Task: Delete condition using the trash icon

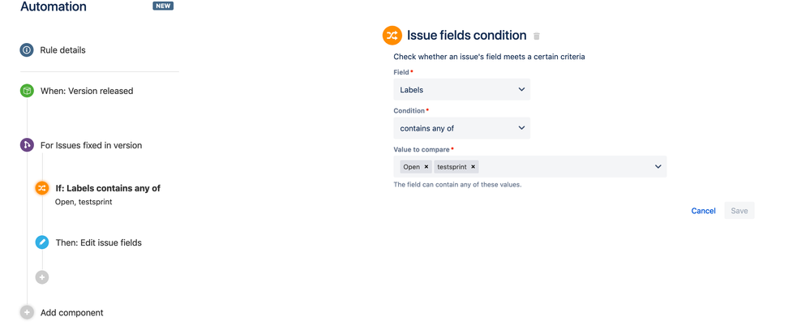Action: 537,36
